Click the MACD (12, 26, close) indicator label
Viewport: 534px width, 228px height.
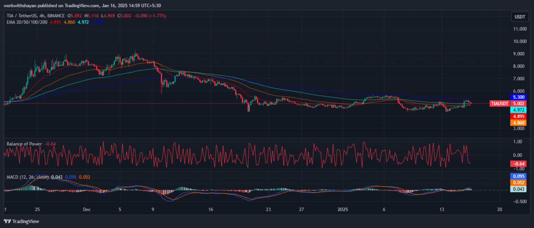click(27, 177)
